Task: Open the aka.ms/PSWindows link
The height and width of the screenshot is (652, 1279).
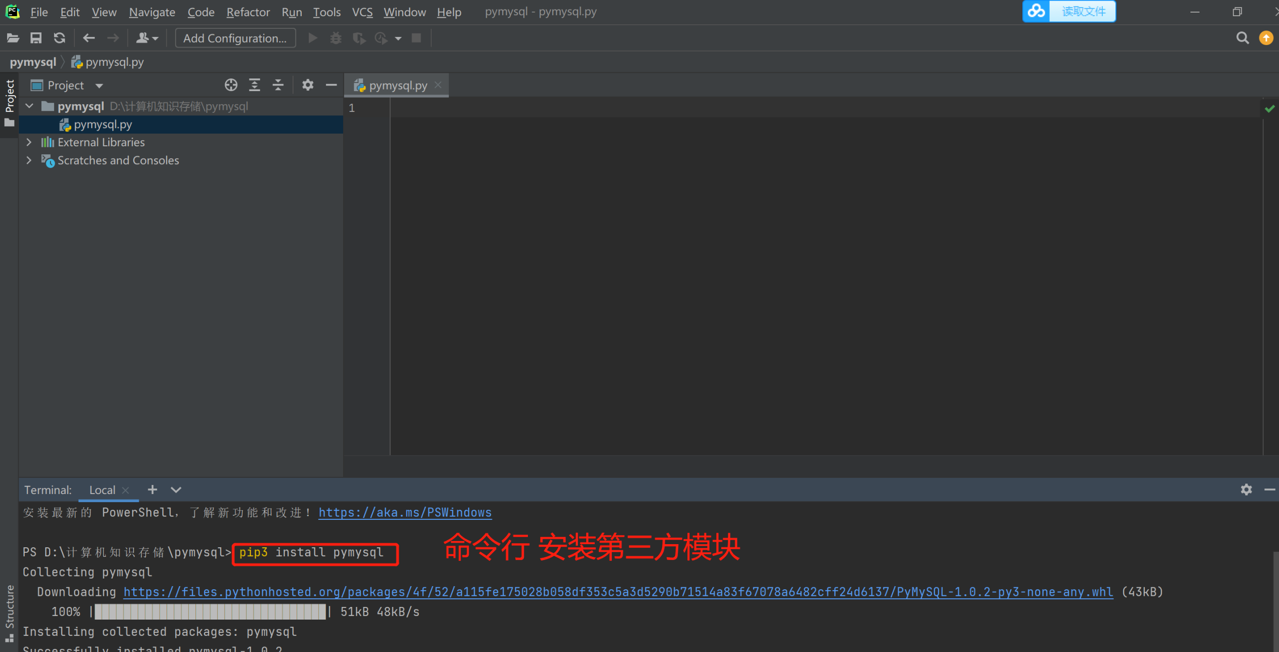Action: click(404, 512)
